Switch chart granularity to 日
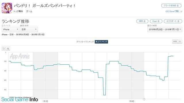 180,41
